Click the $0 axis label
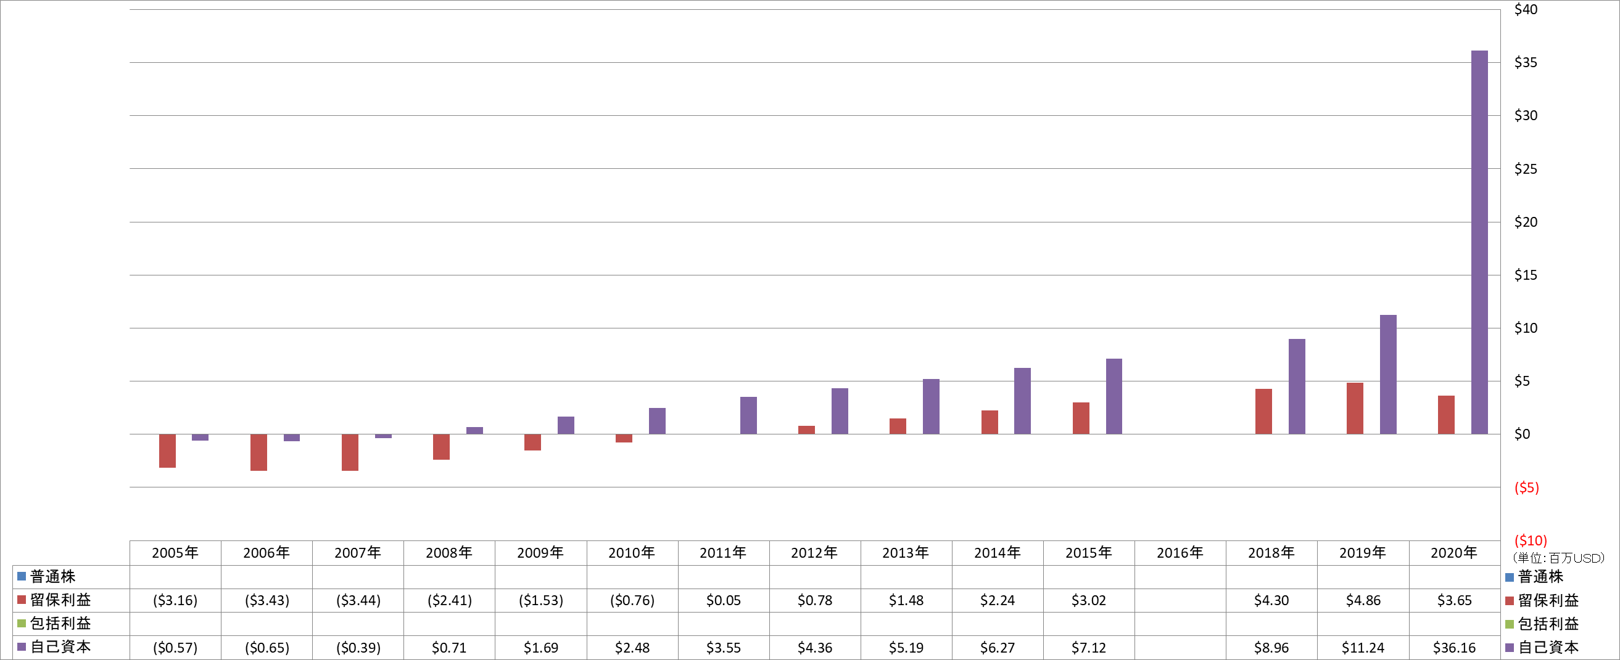 [x=1522, y=434]
